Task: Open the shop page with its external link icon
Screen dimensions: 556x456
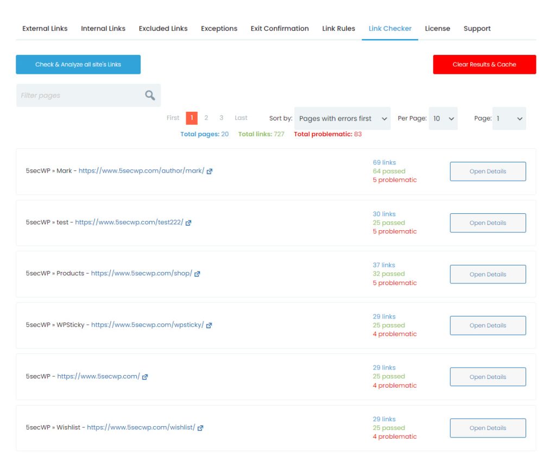Action: [x=197, y=274]
